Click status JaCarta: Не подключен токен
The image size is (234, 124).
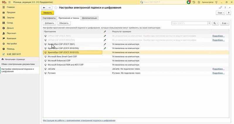[126, 69]
